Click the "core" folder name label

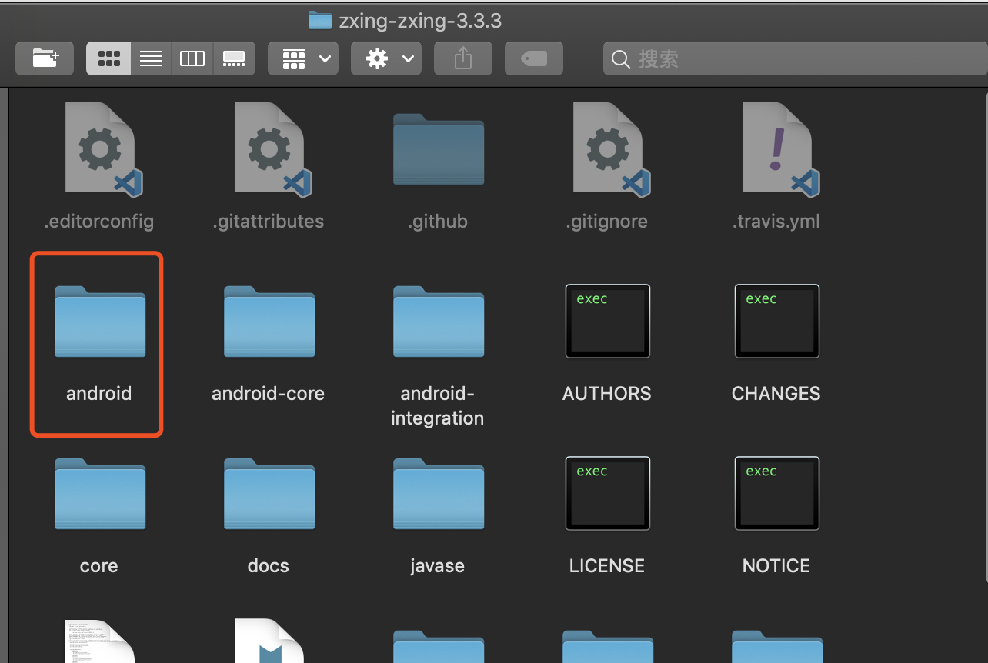pyautogui.click(x=99, y=566)
